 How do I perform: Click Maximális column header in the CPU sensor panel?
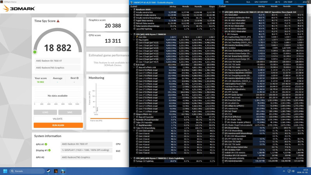(198, 6)
